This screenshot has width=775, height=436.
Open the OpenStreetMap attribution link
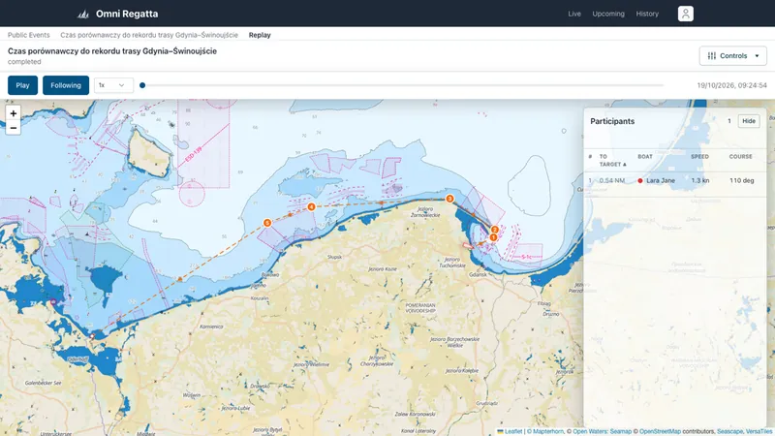660,431
